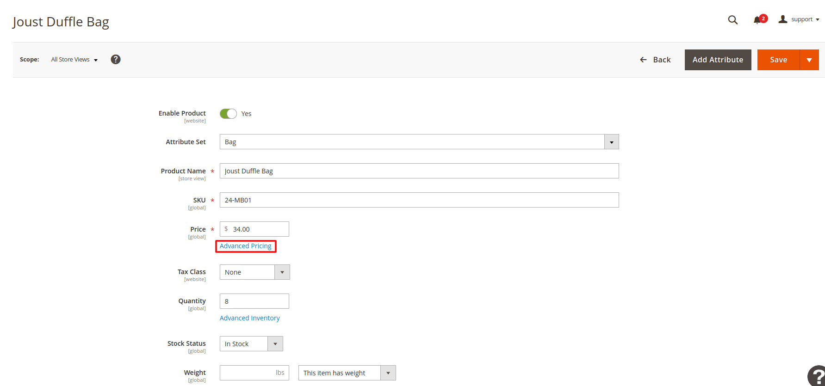Image resolution: width=825 pixels, height=386 pixels.
Task: Open the Advanced Inventory link
Action: pos(250,318)
